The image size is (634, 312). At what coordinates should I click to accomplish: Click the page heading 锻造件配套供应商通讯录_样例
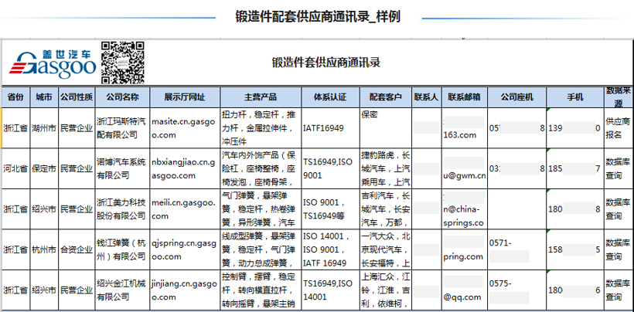(318, 16)
